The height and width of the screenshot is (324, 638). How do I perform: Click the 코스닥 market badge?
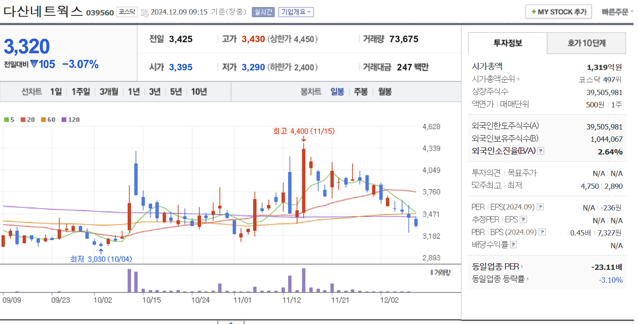point(127,12)
